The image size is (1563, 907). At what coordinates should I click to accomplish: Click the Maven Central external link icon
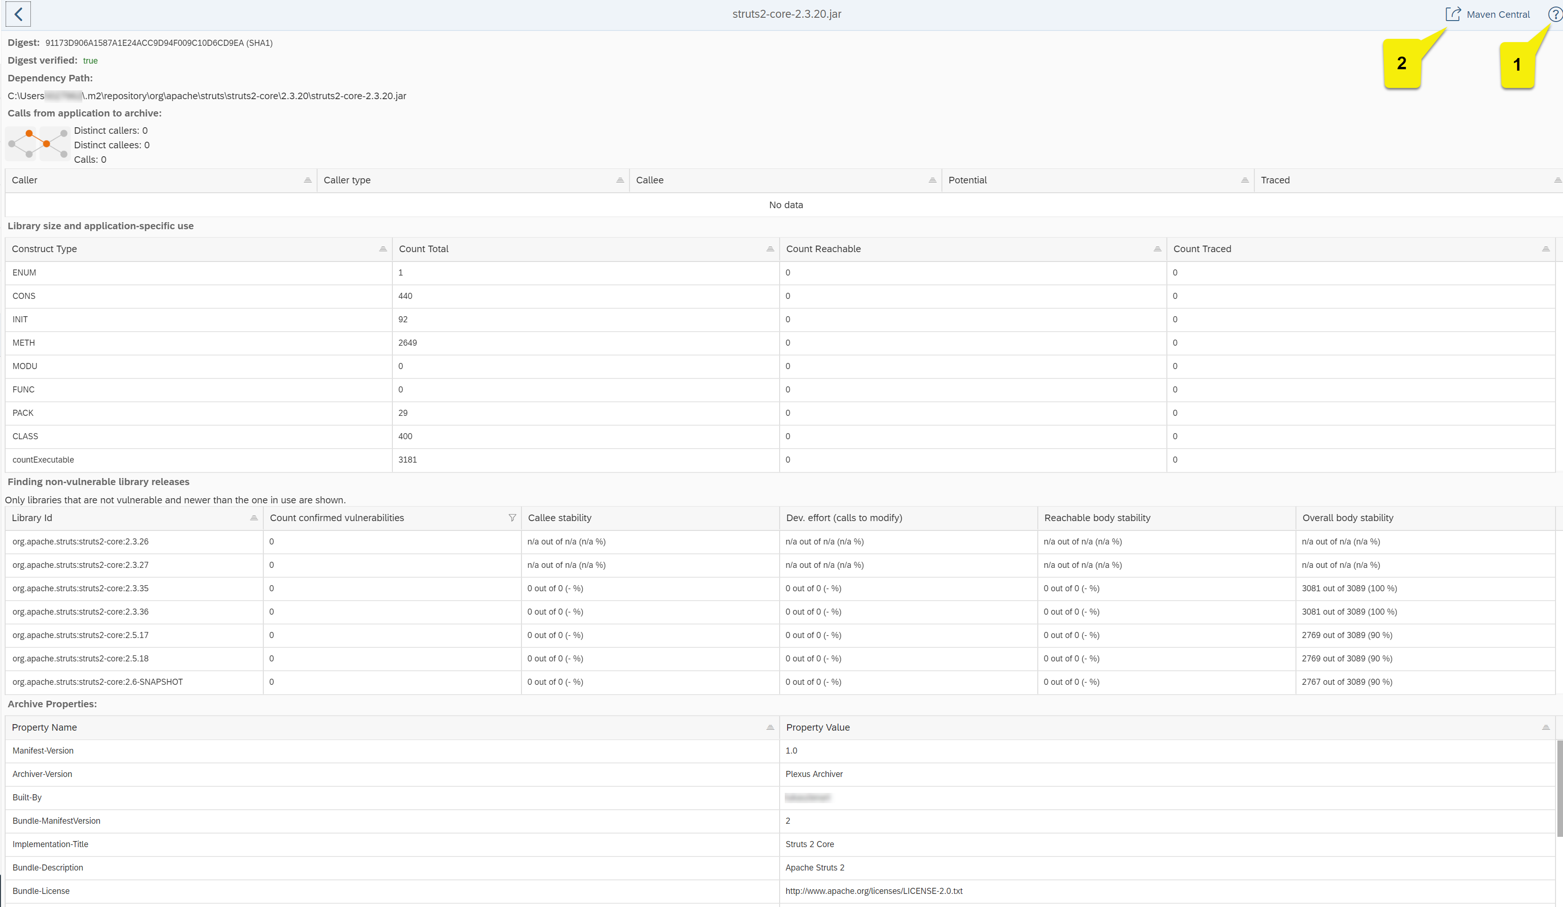(x=1453, y=15)
